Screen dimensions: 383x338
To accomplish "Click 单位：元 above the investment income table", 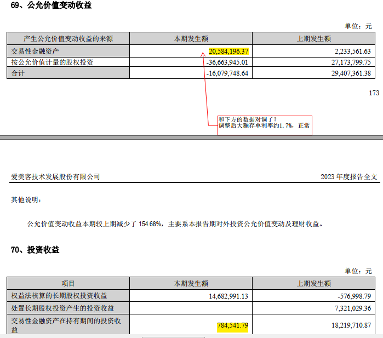I will (358, 271).
